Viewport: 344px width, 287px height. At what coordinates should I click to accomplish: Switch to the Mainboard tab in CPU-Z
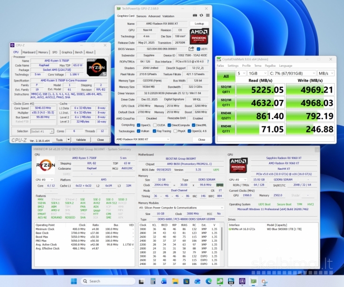[29, 52]
